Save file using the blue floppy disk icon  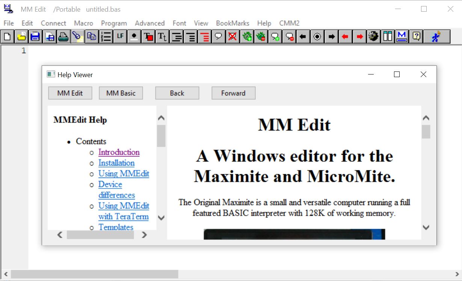click(x=35, y=36)
